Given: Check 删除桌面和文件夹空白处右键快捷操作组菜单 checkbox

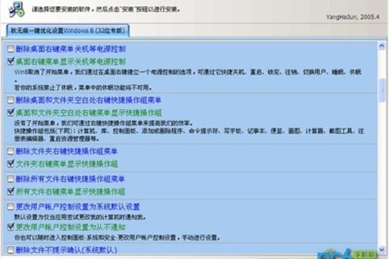Looking at the screenshot, I should (x=10, y=100).
